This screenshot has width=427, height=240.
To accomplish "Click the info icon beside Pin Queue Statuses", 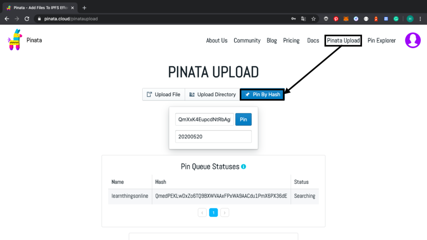I will tap(244, 167).
